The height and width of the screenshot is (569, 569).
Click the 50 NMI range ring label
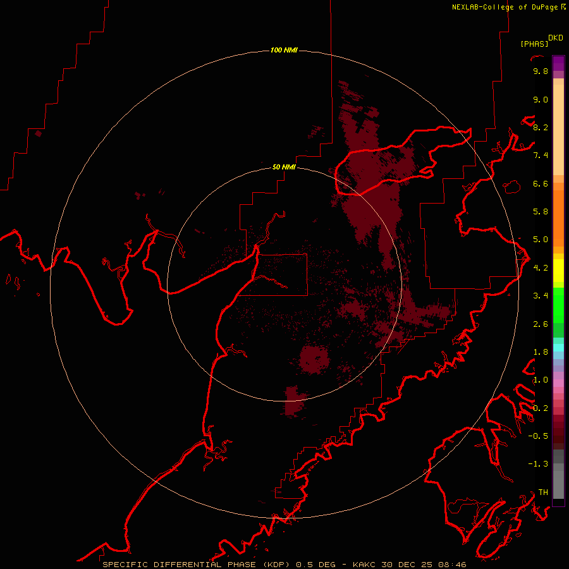click(284, 168)
